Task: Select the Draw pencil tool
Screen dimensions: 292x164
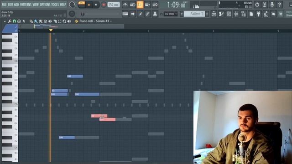Action: point(31,21)
